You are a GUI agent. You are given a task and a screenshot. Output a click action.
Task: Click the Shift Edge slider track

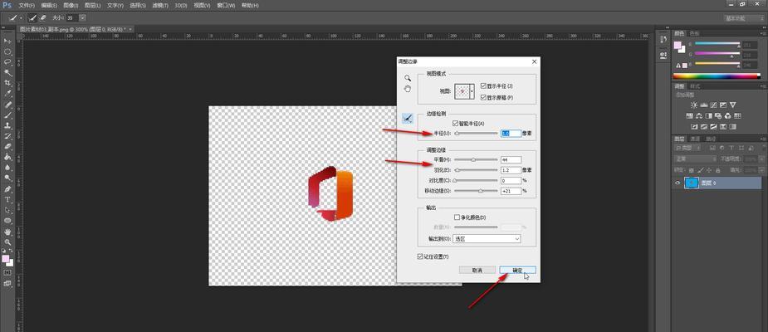476,191
